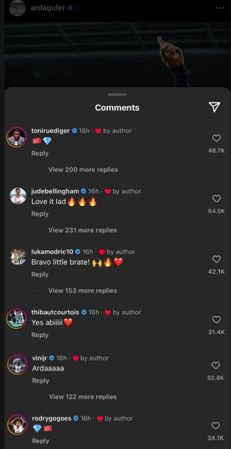Open the three-dot options menu
The image size is (231, 449).
point(220,8)
